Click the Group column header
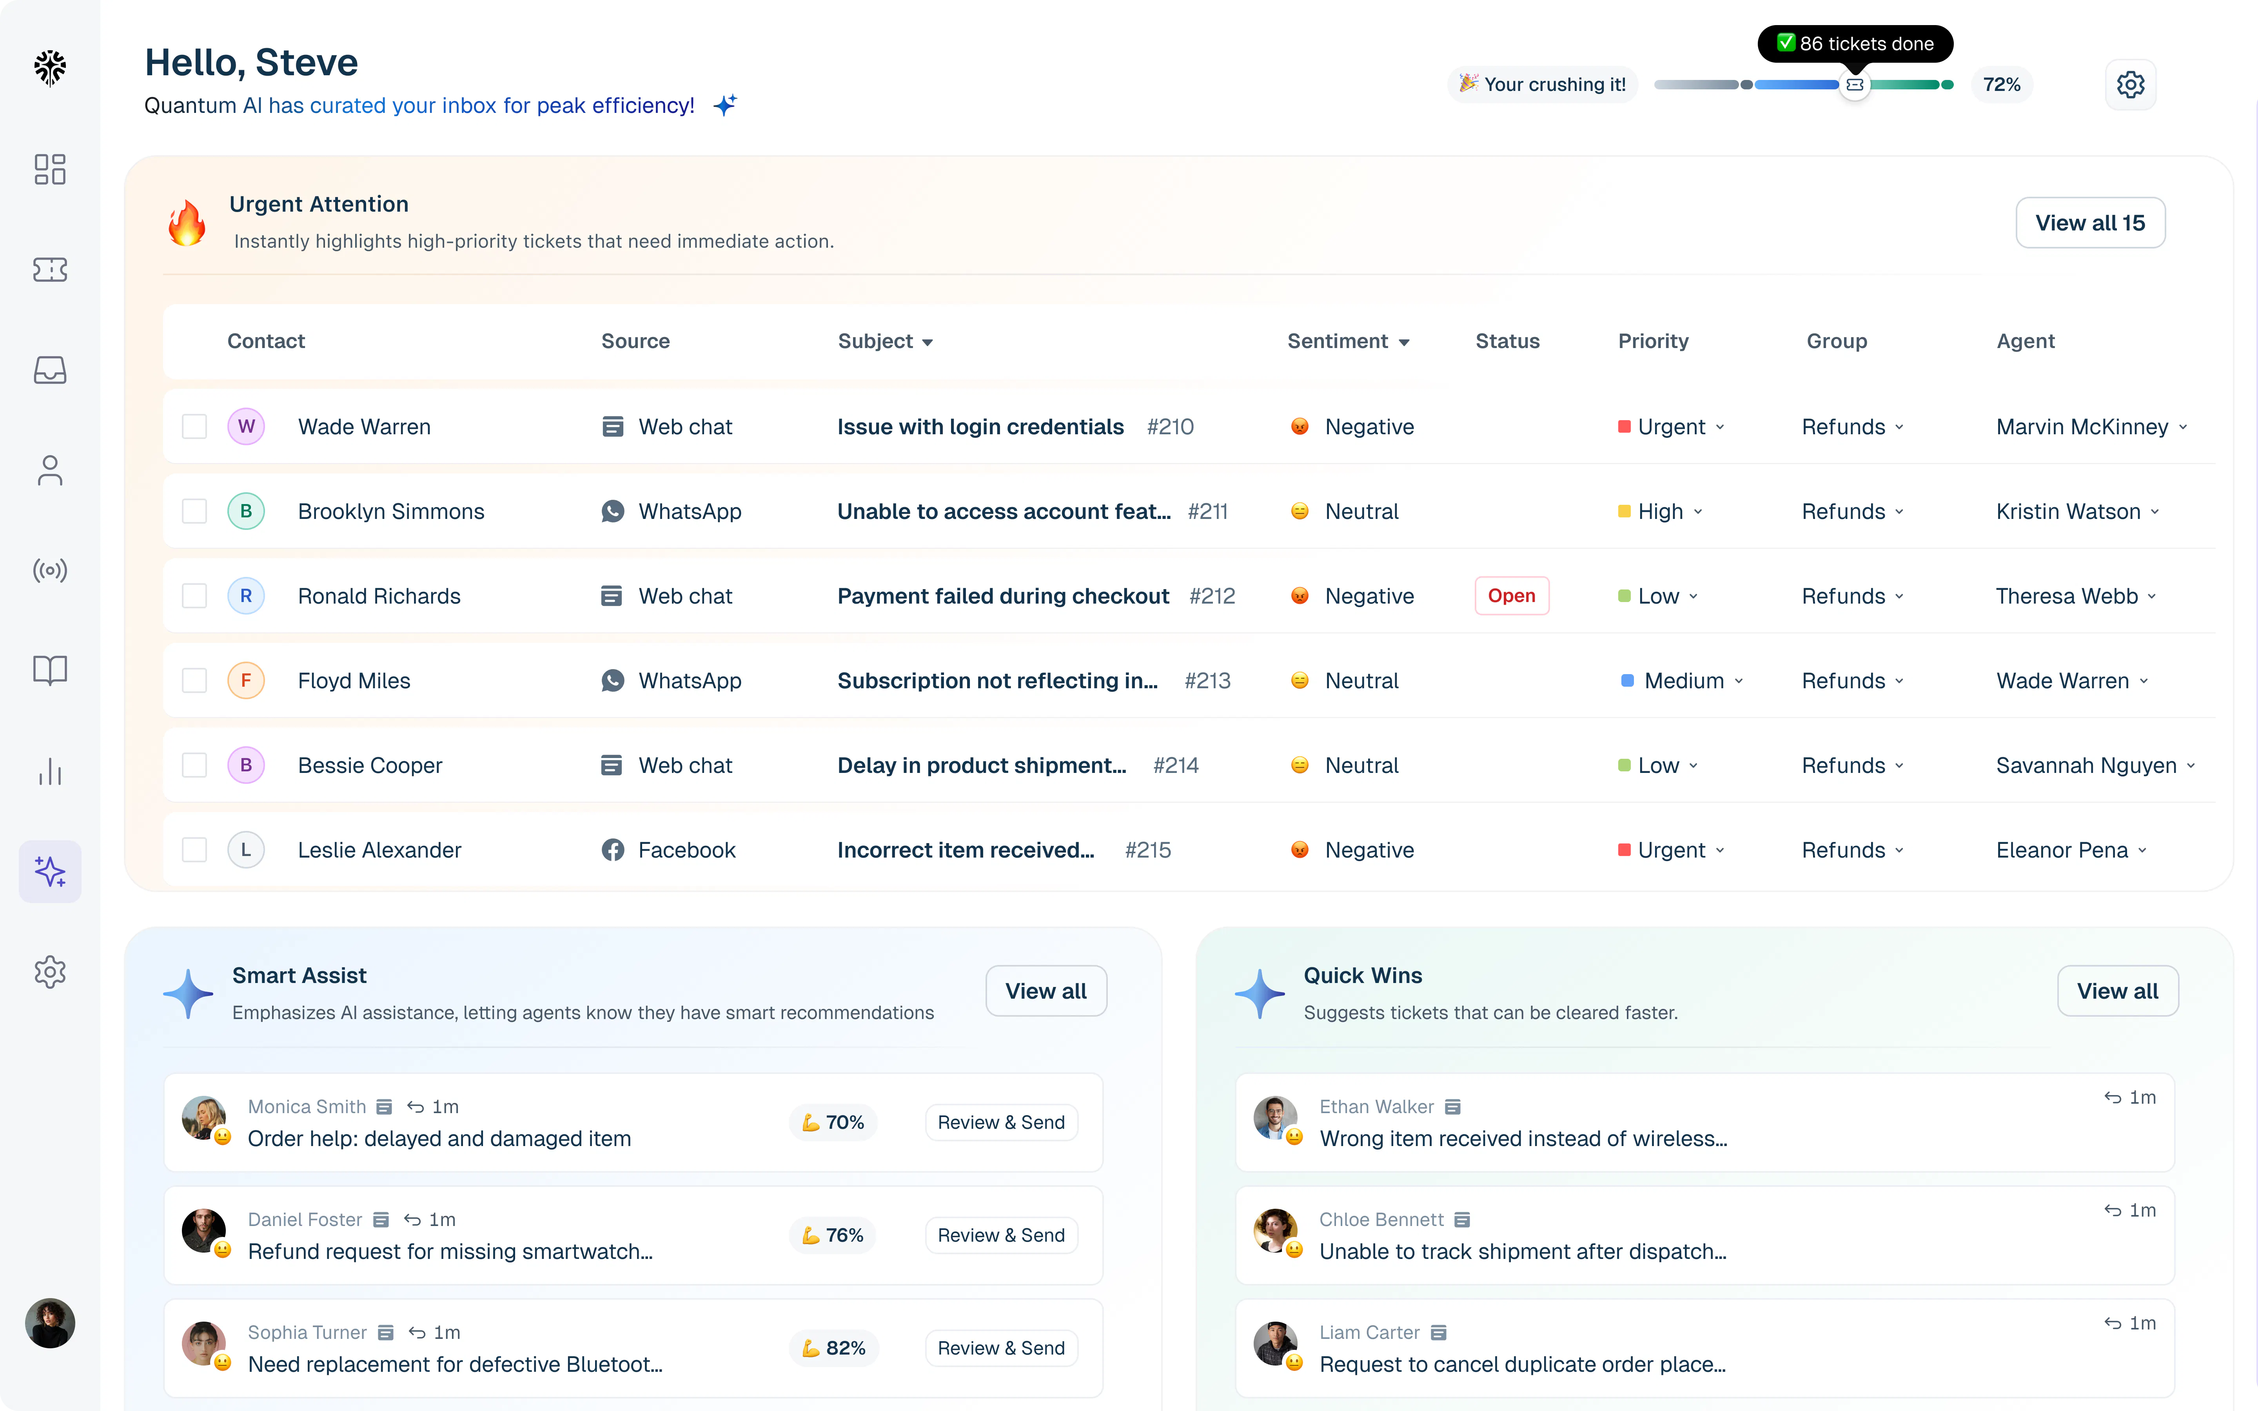Screen dimensions: 2258x1411 [1837, 341]
